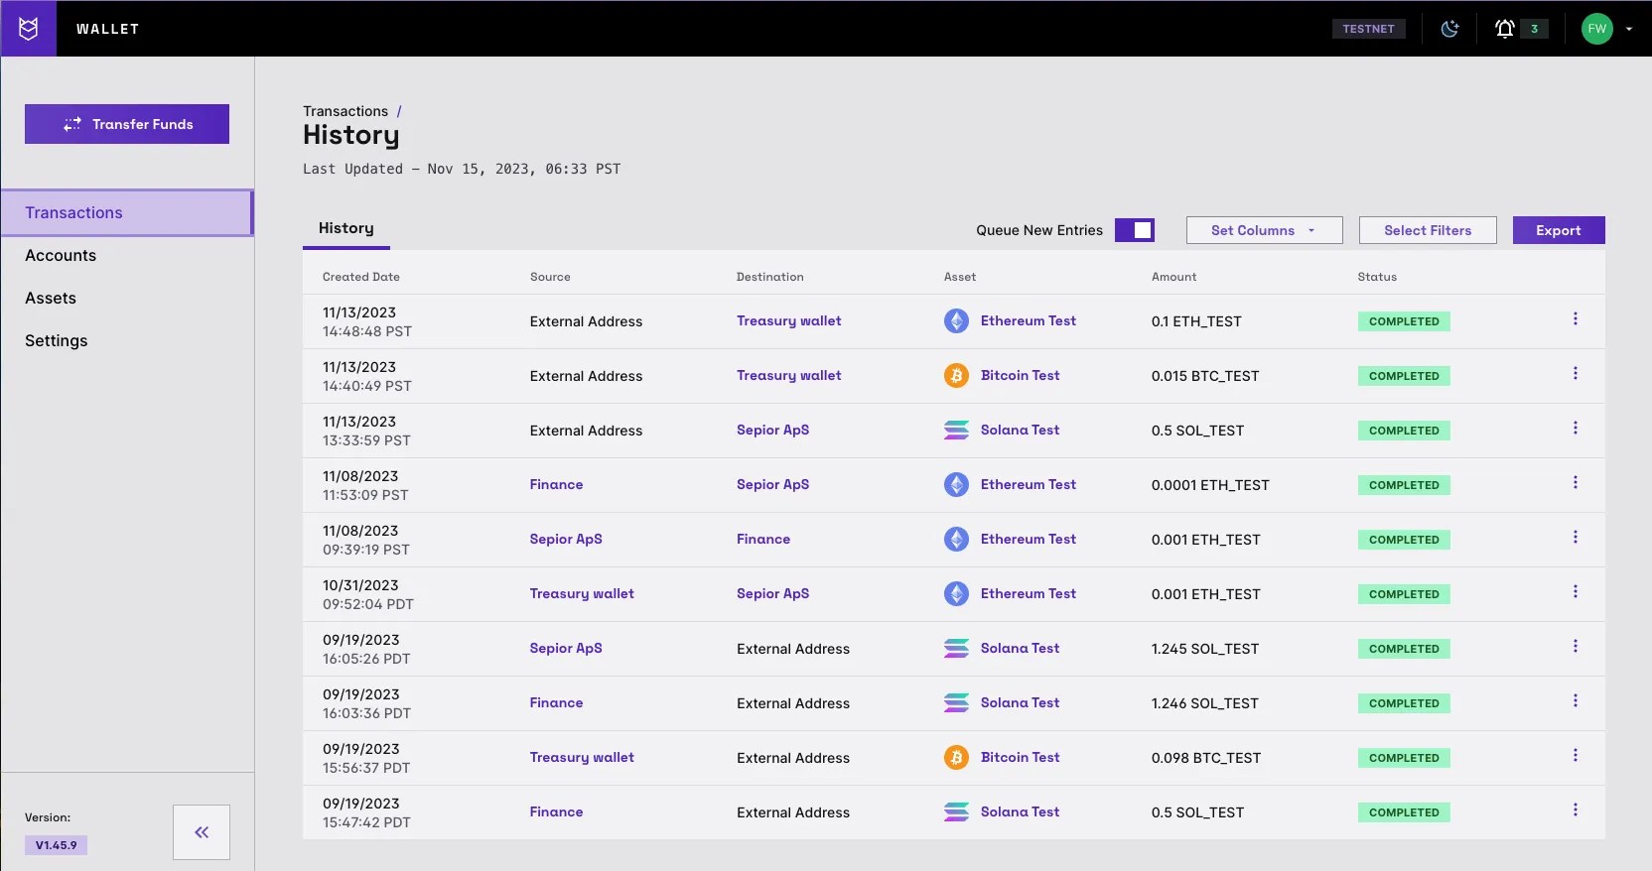Viewport: 1652px width, 871px height.
Task: Open row menu for 0.1 ETH_TEST transaction
Action: click(1575, 318)
